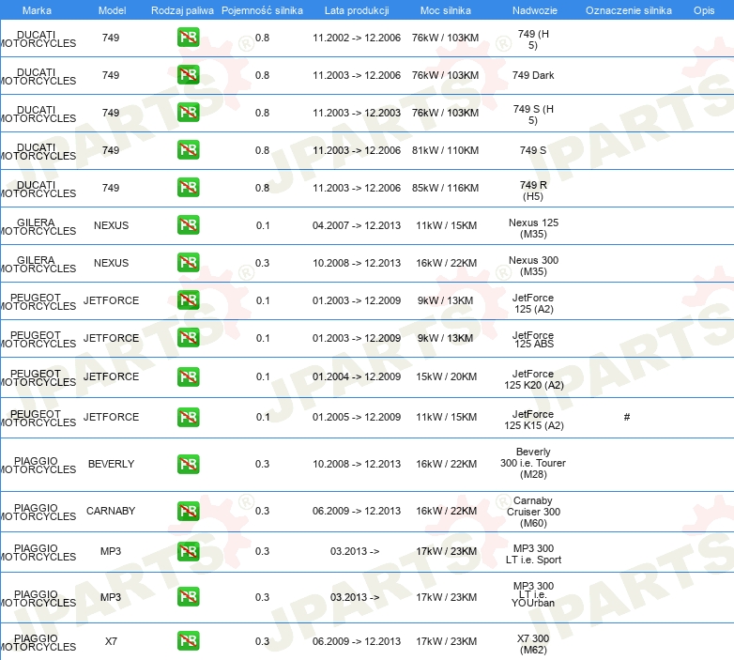Image resolution: width=734 pixels, height=660 pixels.
Task: Click the fuel icon in the 749 Dark row
Action: (x=188, y=75)
